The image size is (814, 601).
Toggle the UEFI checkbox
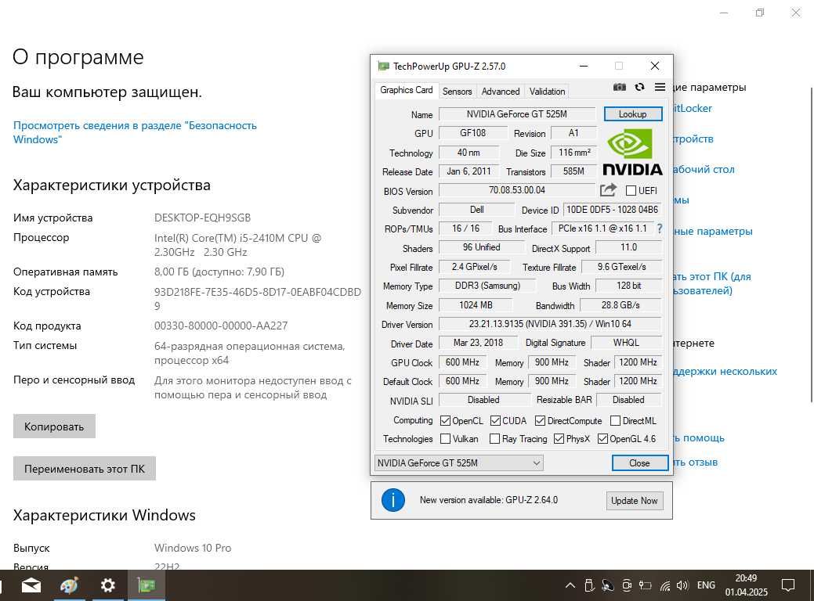(x=631, y=191)
